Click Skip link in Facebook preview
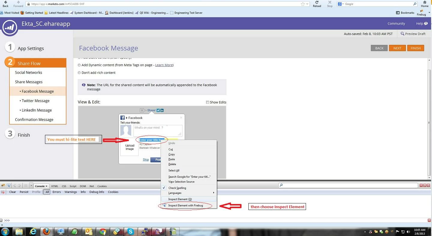This screenshot has width=432, height=236. pos(146,160)
